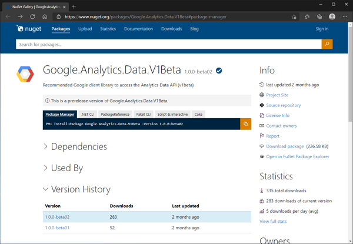Open the License Info link
This screenshot has height=244, width=353.
[x=278, y=115]
